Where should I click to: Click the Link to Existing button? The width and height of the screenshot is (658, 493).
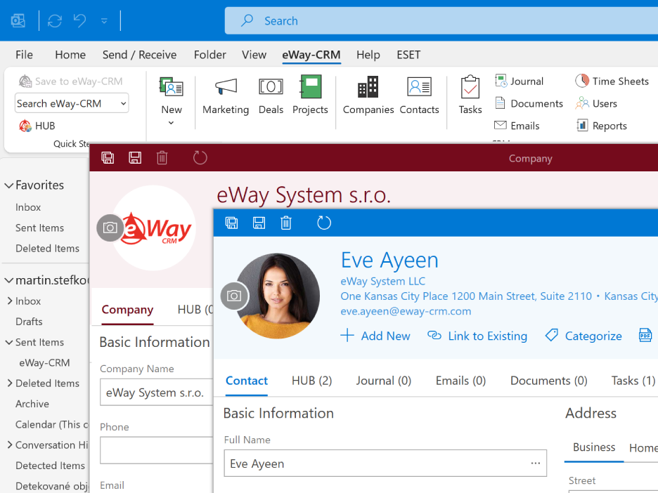pyautogui.click(x=477, y=336)
